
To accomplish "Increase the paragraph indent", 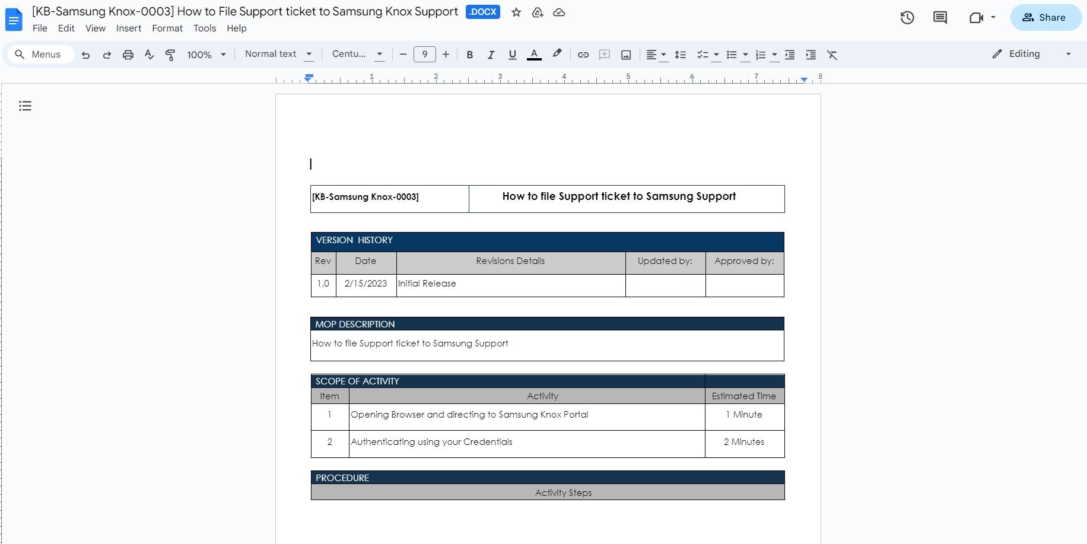I will click(811, 55).
